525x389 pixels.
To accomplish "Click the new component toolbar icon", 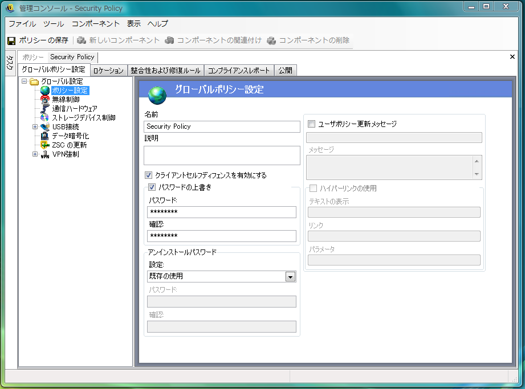I will tap(82, 40).
